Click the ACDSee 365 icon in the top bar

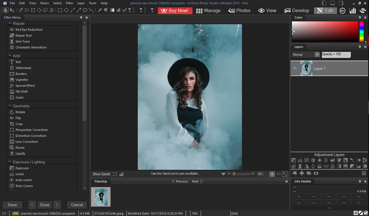click(x=342, y=10)
